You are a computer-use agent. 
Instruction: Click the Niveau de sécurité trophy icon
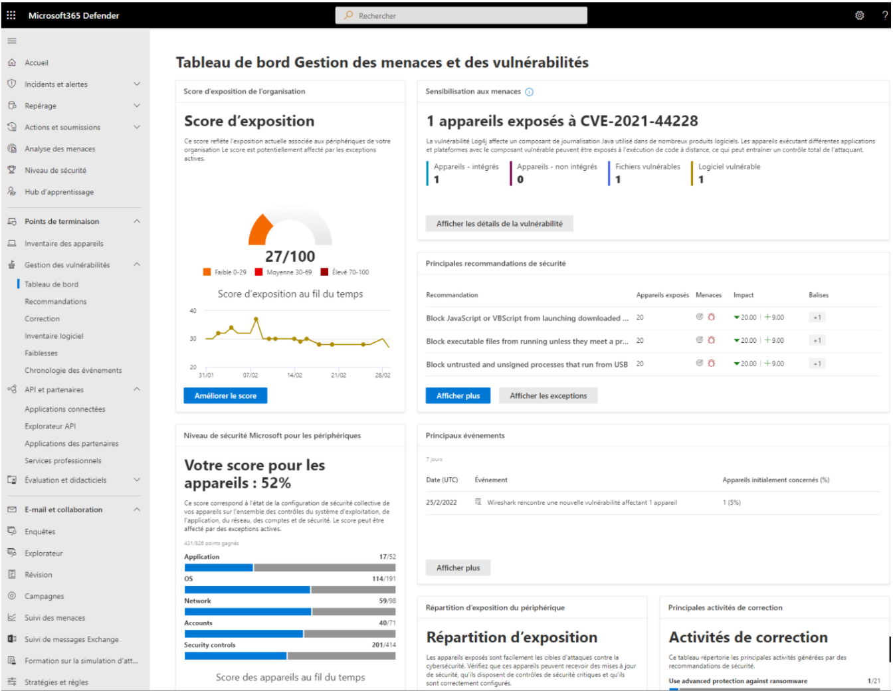click(11, 170)
